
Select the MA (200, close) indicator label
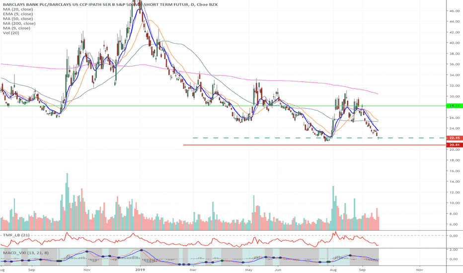click(19, 23)
